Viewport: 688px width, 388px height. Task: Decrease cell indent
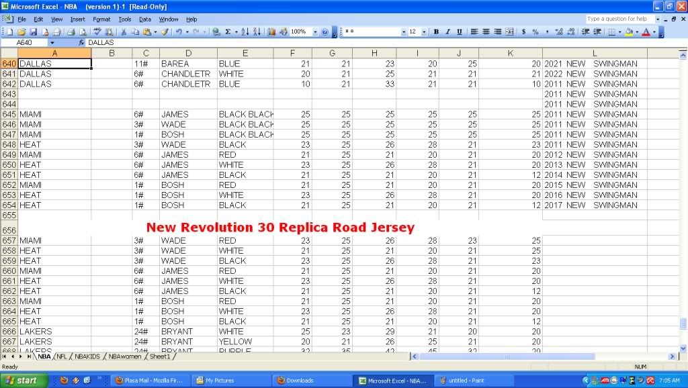coord(585,32)
